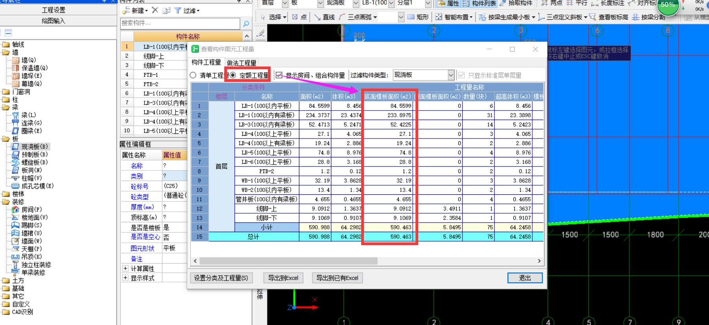Screen dimensions: 709x325
Task: Click the search magnifier in component list
Action: tap(246, 24)
